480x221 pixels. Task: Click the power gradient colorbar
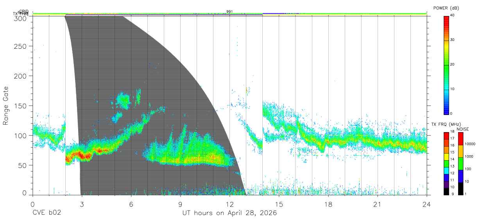[446, 65]
